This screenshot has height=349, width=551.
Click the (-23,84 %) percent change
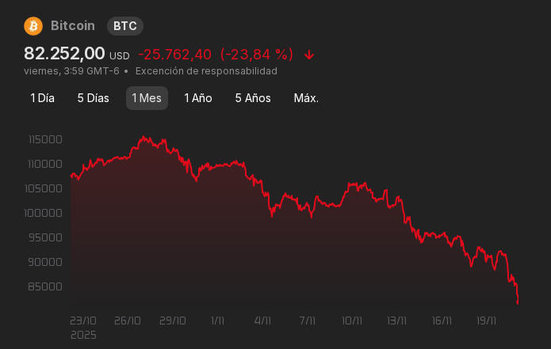point(257,55)
